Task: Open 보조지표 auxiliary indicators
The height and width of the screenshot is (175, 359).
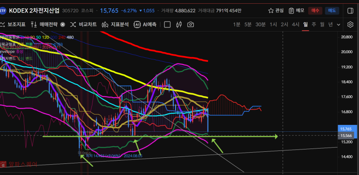Action: point(13,25)
